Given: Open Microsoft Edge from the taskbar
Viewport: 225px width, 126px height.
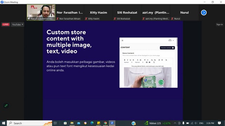Looking at the screenshot, I should 92,123.
